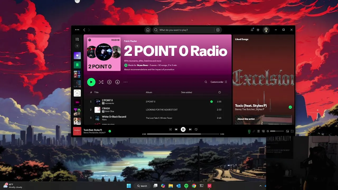Viewport: 338px width, 190px height.
Task: Open Your Episodes green bookmark in sidebar
Action: point(77,65)
